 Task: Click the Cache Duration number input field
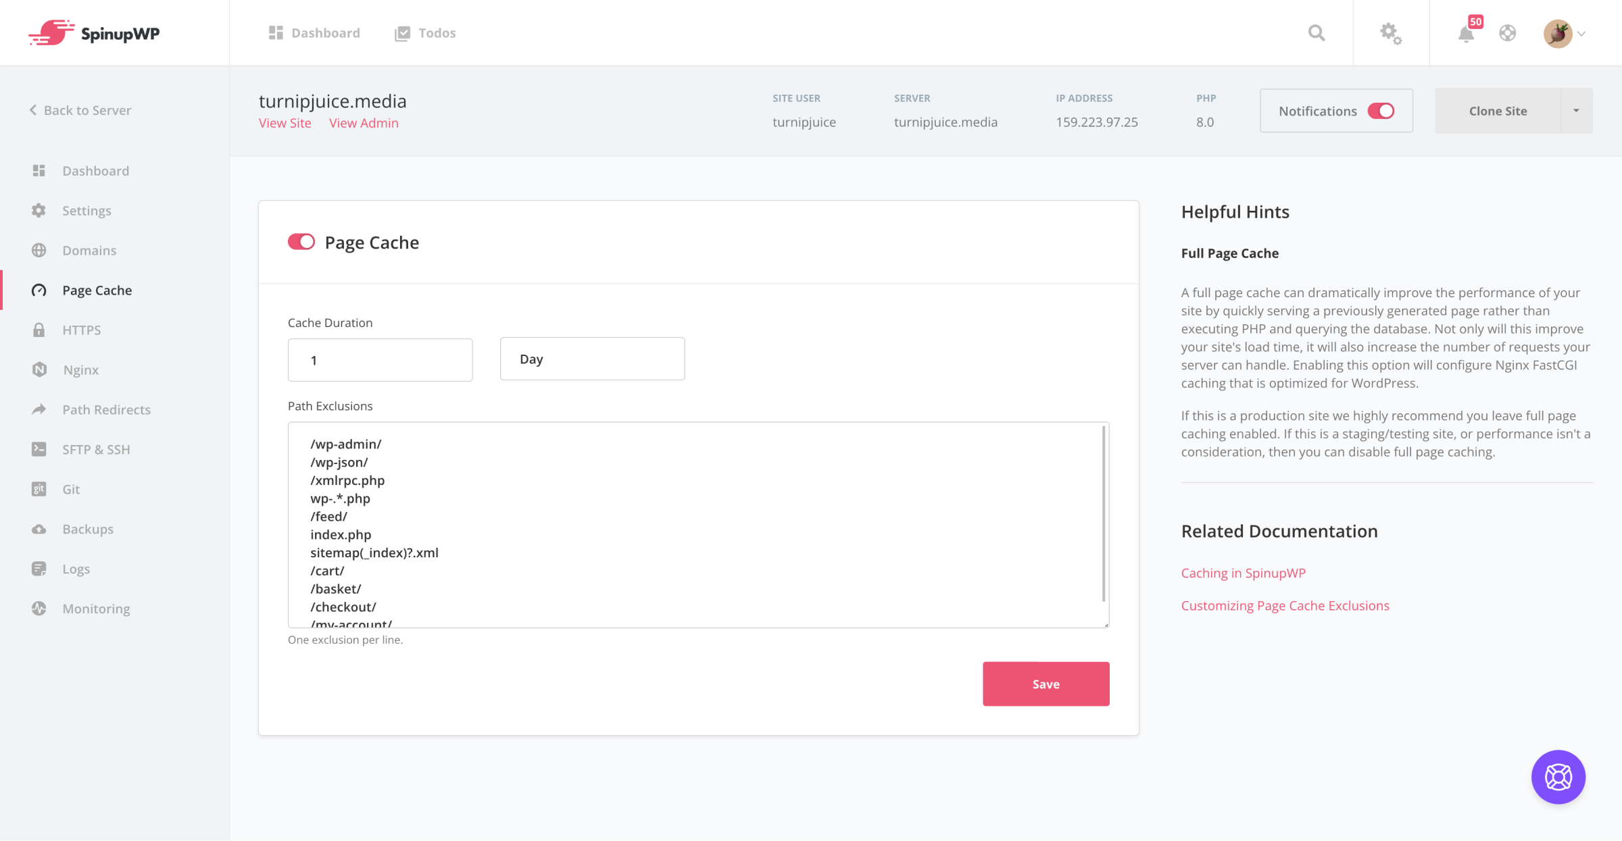[380, 359]
